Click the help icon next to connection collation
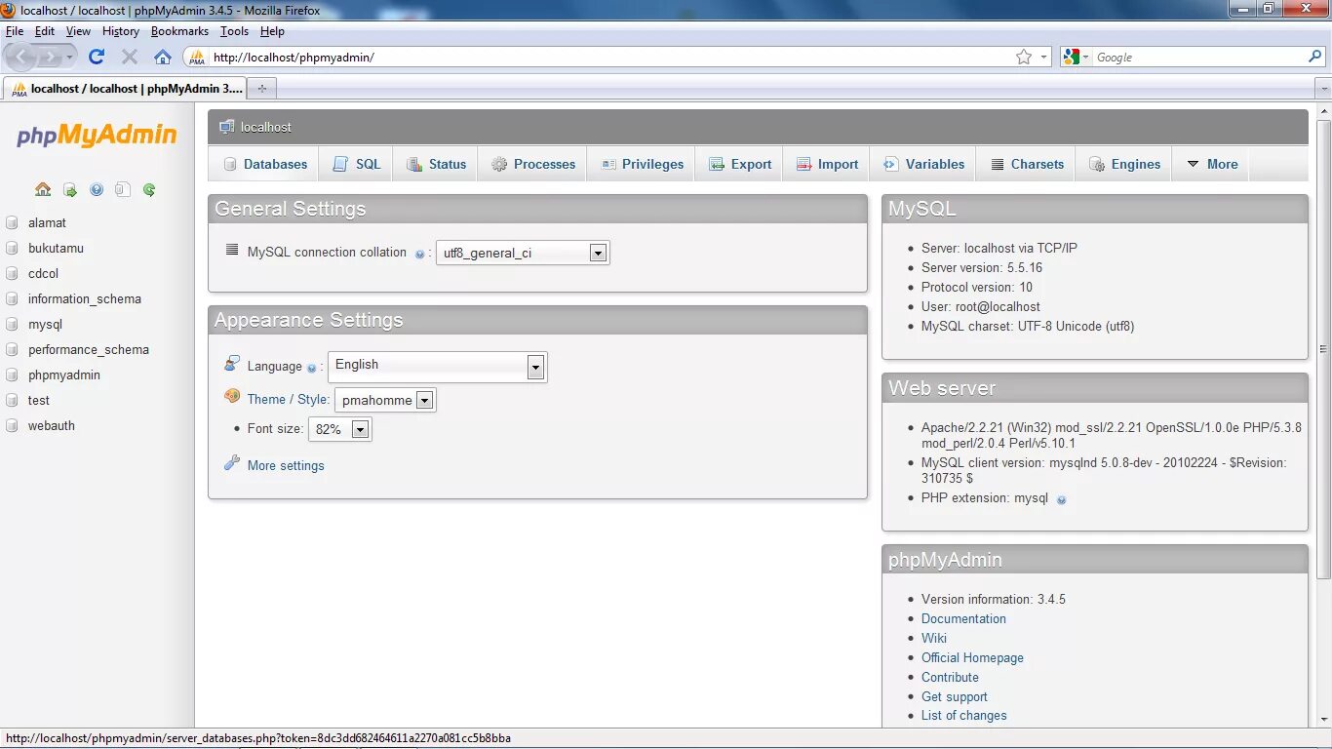 (419, 254)
